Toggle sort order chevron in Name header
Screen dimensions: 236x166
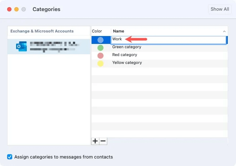coord(224,31)
